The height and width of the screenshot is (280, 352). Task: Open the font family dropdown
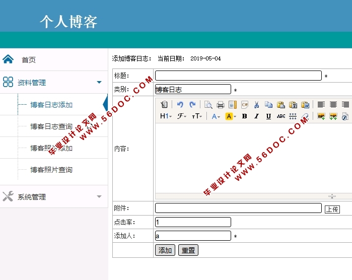[181, 116]
